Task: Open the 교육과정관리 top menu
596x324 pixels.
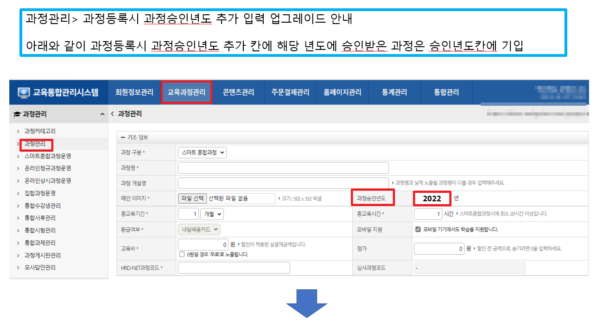Action: [186, 92]
